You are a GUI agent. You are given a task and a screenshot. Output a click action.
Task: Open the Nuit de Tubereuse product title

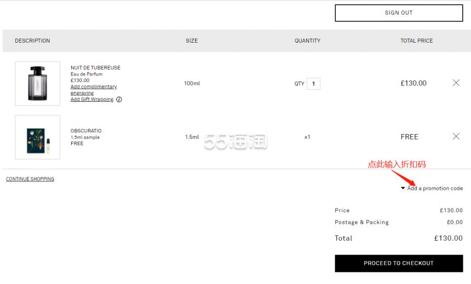coord(95,68)
